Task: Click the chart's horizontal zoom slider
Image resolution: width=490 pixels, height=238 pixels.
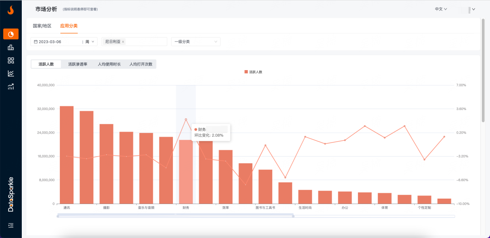Action: pos(175,216)
